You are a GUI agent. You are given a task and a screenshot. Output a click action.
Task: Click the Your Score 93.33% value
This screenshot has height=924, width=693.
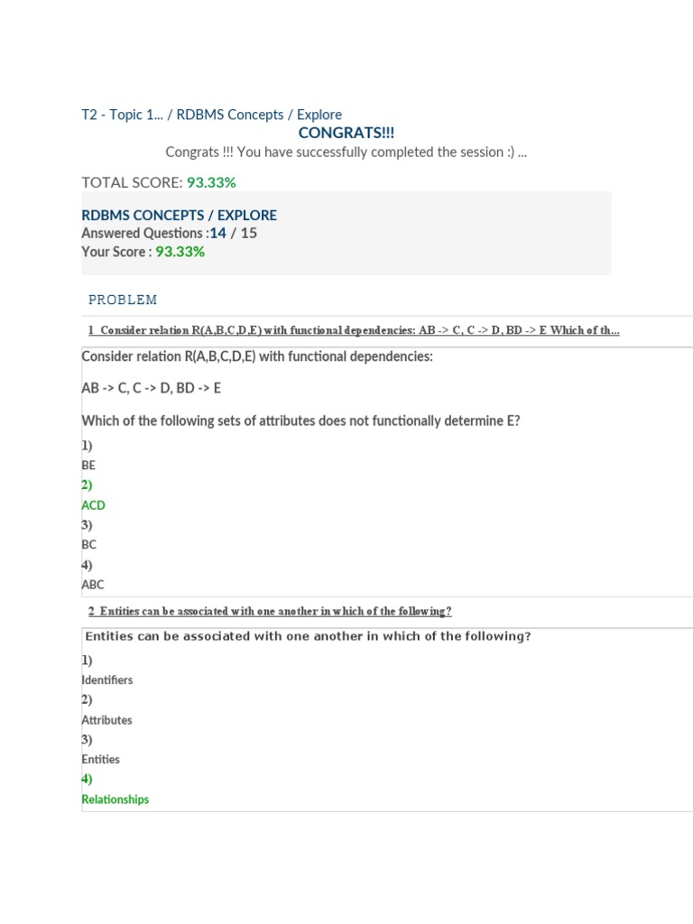click(180, 252)
